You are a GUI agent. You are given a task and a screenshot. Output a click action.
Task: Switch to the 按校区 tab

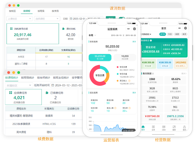13,11
